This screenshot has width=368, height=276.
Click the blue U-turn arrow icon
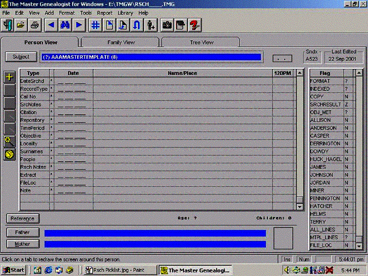pos(136,25)
